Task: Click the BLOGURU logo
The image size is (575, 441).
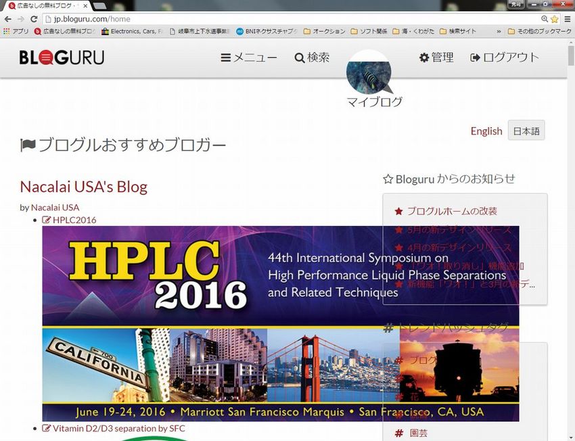Action: (62, 57)
